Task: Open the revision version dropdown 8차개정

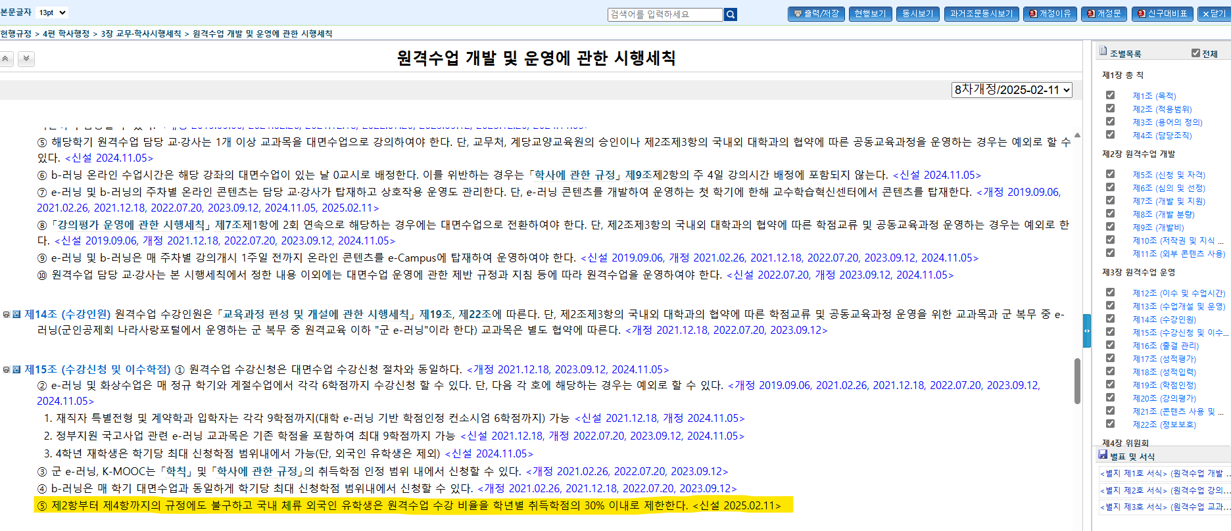Action: click(1011, 90)
